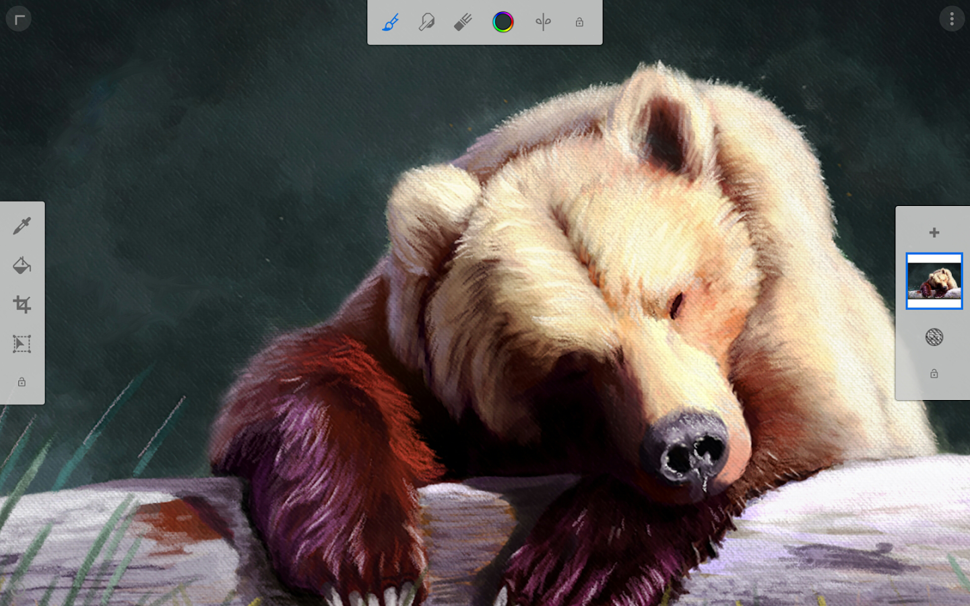
Task: Toggle the left tool panel lock
Action: pos(22,382)
